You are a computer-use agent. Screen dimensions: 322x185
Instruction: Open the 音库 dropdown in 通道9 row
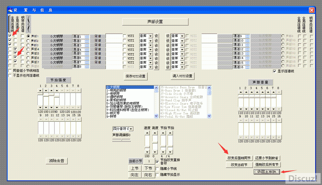182,36
